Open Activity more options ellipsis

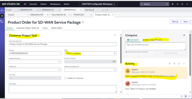pos(184,64)
